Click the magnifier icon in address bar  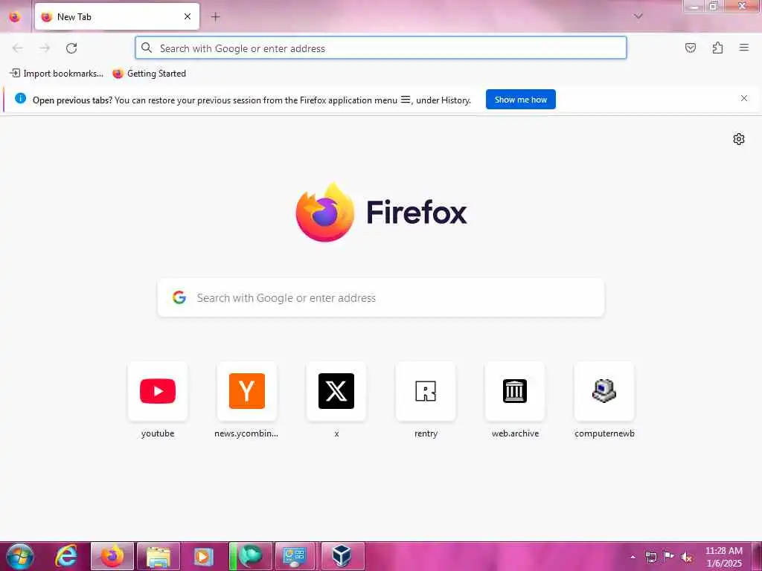147,48
